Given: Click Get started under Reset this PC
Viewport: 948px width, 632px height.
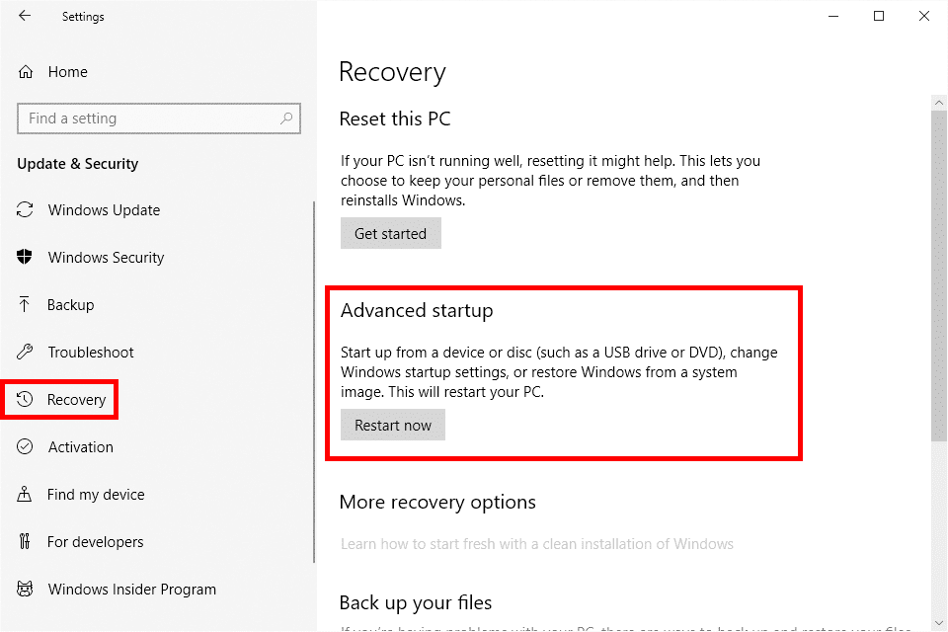Looking at the screenshot, I should click(x=391, y=233).
